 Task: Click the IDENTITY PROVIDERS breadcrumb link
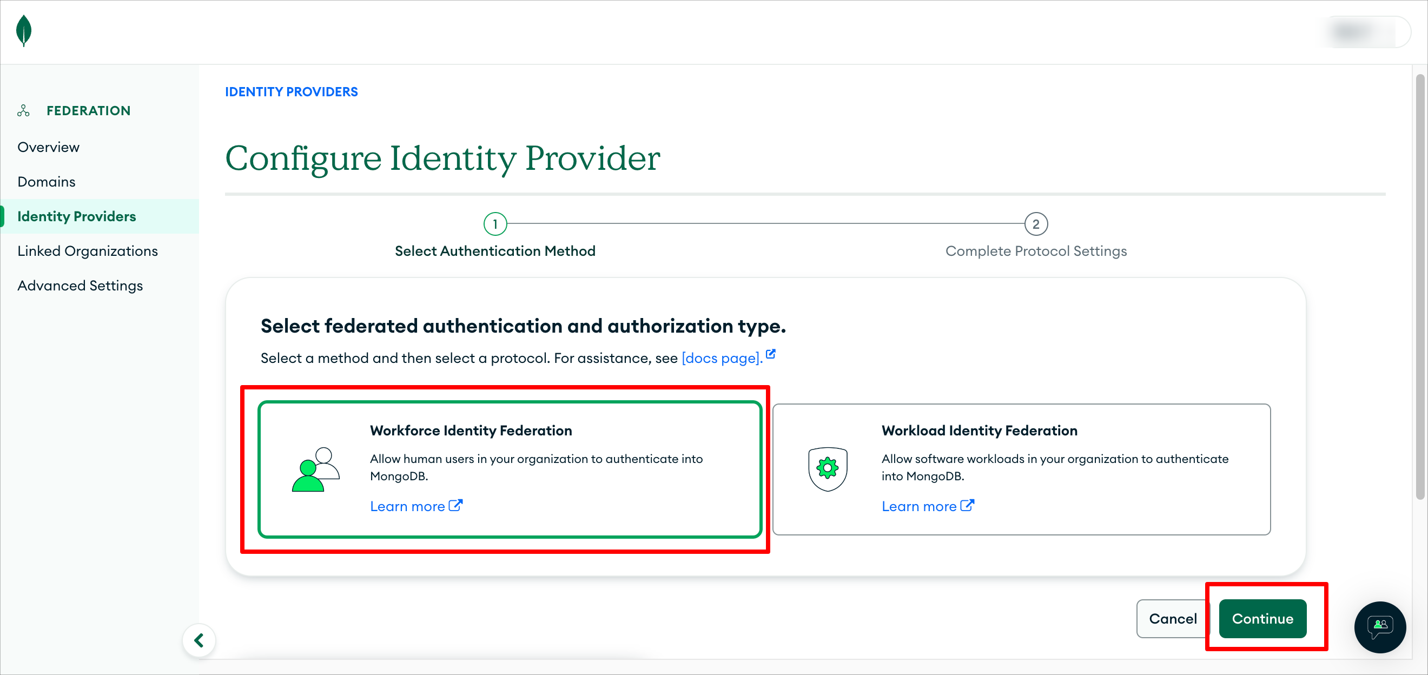click(291, 92)
